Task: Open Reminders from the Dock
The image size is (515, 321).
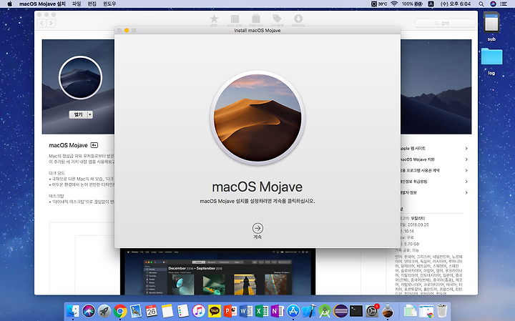Action: tap(183, 310)
